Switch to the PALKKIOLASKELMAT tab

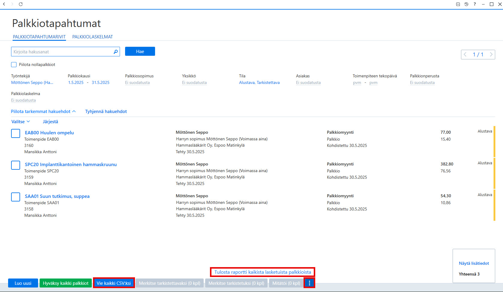pos(92,37)
